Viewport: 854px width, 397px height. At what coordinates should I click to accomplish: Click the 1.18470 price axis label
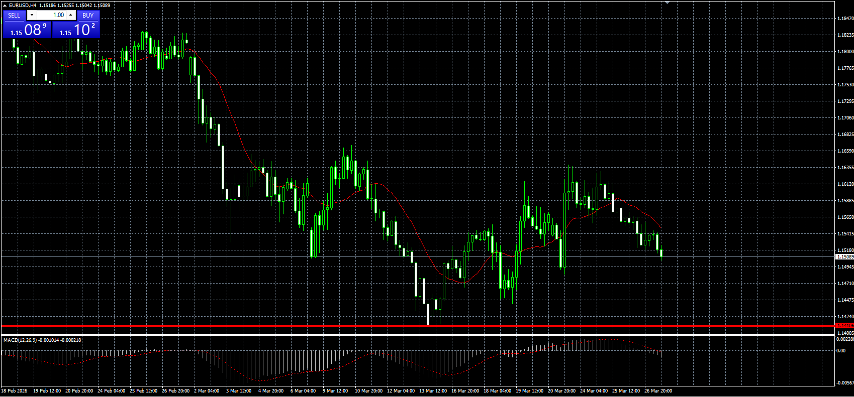(845, 19)
